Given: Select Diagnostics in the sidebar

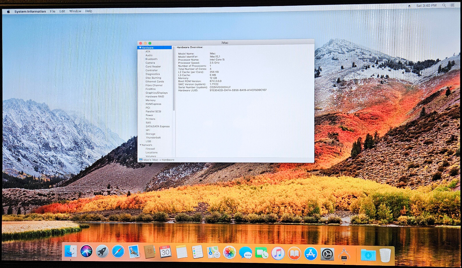Looking at the screenshot, I should pos(153,74).
